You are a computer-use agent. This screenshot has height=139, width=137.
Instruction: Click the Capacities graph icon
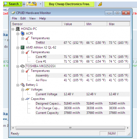(x=27, y=99)
